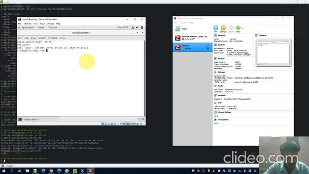
Task: Select the Running centos7 VM entry
Action: pos(193,47)
